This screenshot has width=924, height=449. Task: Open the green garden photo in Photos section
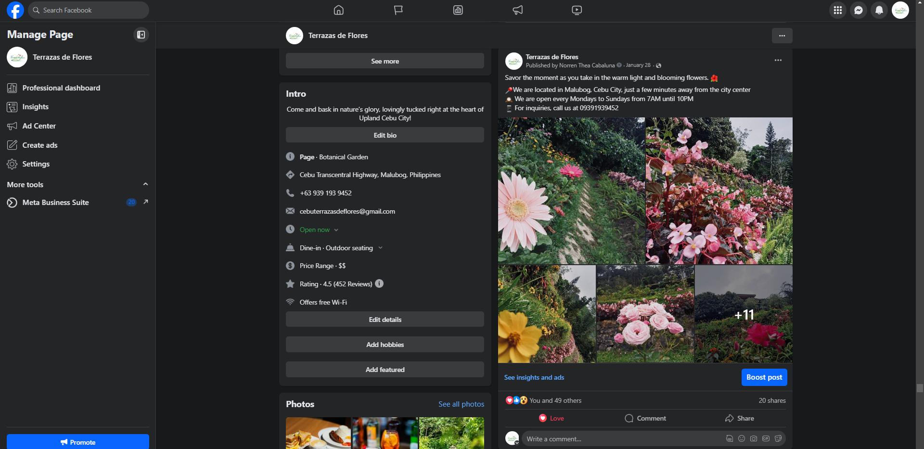(x=451, y=433)
